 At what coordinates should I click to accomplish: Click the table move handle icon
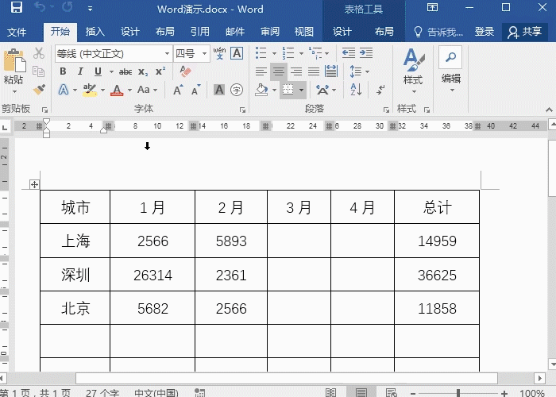[34, 184]
